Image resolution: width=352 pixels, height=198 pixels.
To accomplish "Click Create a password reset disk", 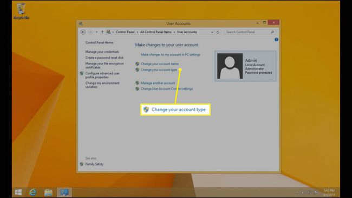I will tap(105, 58).
